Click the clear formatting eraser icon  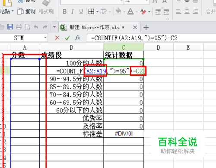[x=143, y=12]
